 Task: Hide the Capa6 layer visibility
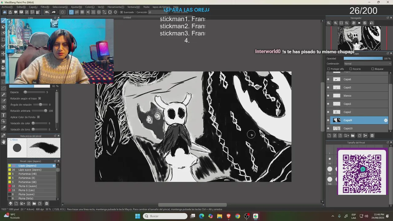pos(328,79)
